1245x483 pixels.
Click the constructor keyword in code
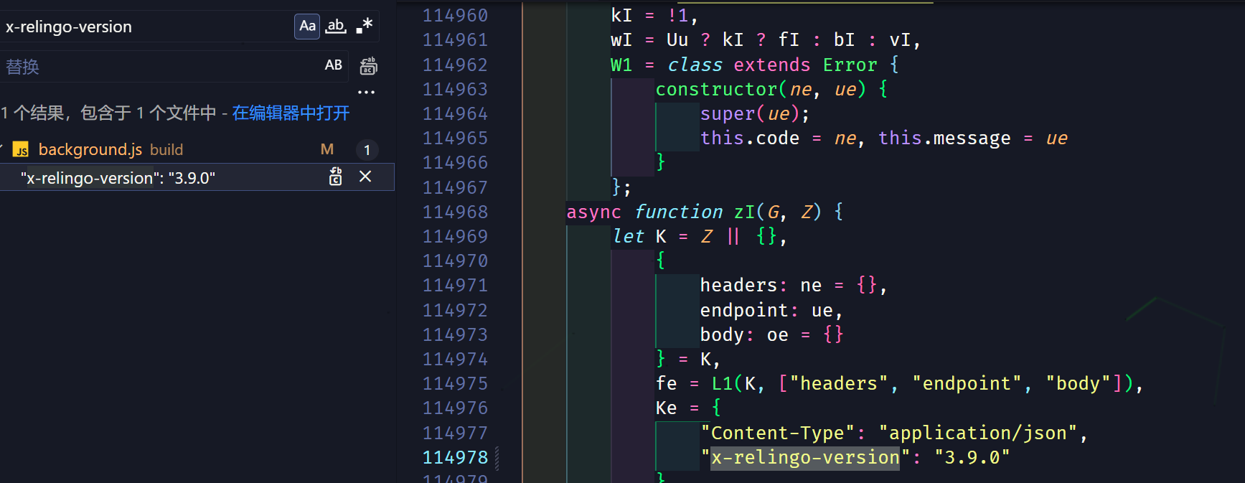coord(716,89)
